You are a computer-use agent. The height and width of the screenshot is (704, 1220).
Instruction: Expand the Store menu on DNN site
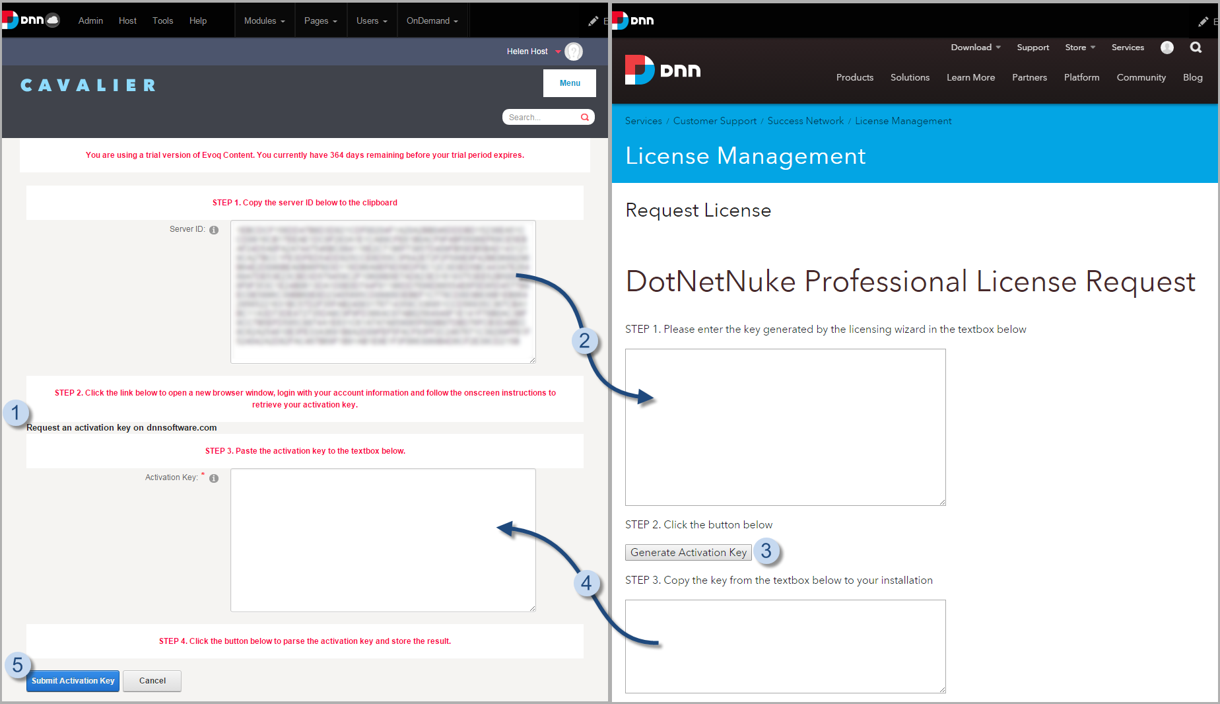point(1080,48)
